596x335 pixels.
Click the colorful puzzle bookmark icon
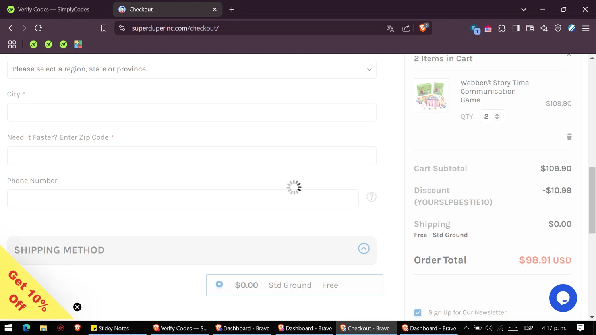(78, 44)
